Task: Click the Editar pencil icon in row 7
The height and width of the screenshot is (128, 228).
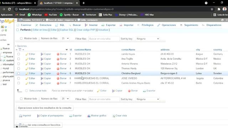Action: click(x=27, y=83)
